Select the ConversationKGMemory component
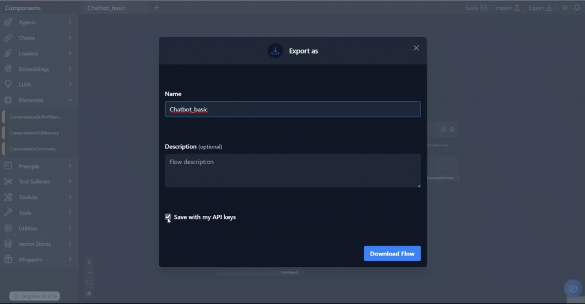The height and width of the screenshot is (304, 585). coord(35,133)
